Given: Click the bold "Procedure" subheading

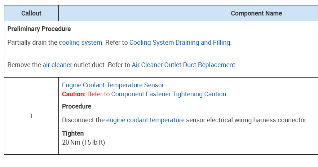Looking at the screenshot, I should [x=76, y=106].
